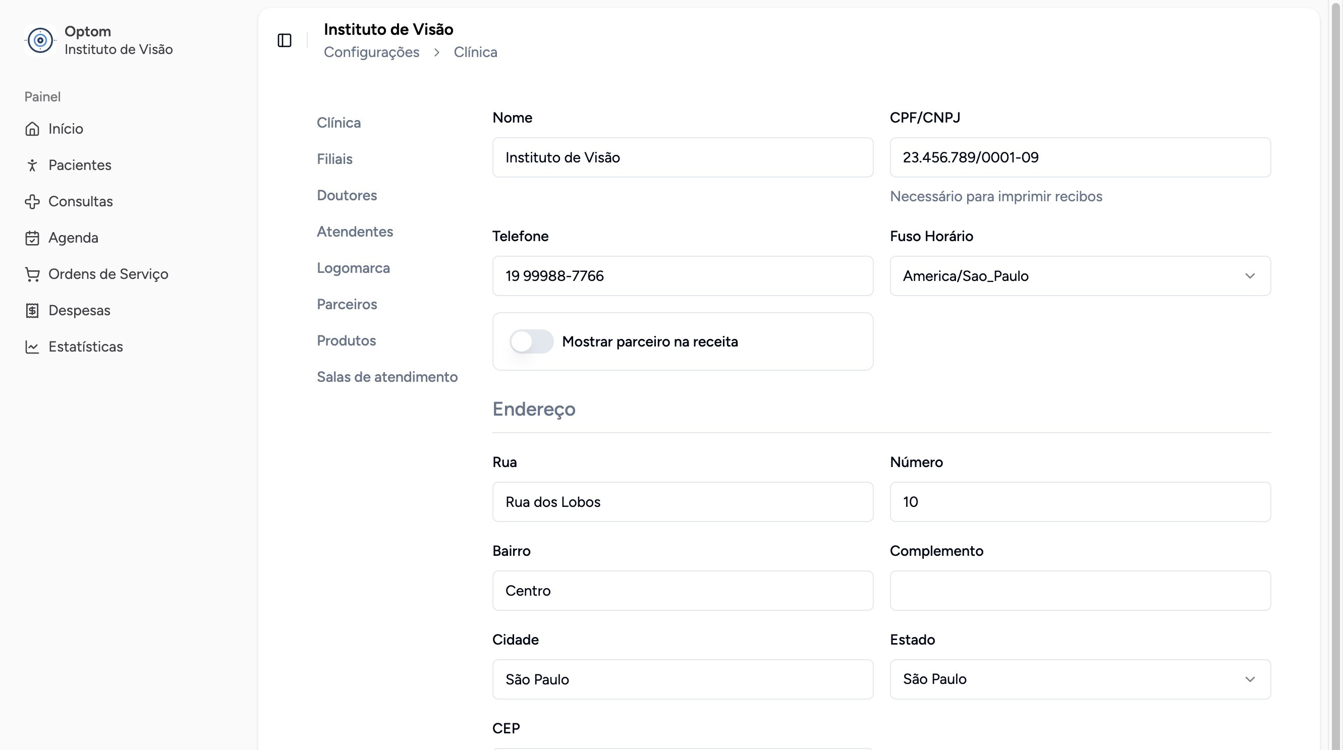
Task: Open the Logomarca settings section
Action: (353, 268)
